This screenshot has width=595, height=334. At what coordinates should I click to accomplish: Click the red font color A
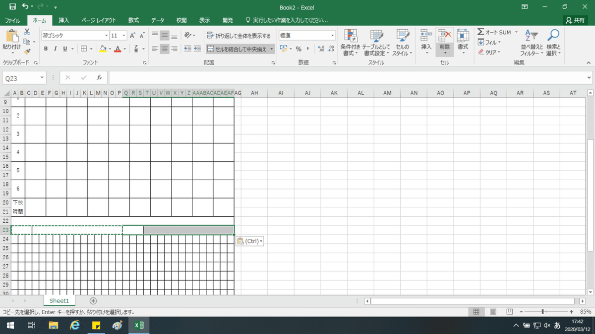tap(118, 48)
